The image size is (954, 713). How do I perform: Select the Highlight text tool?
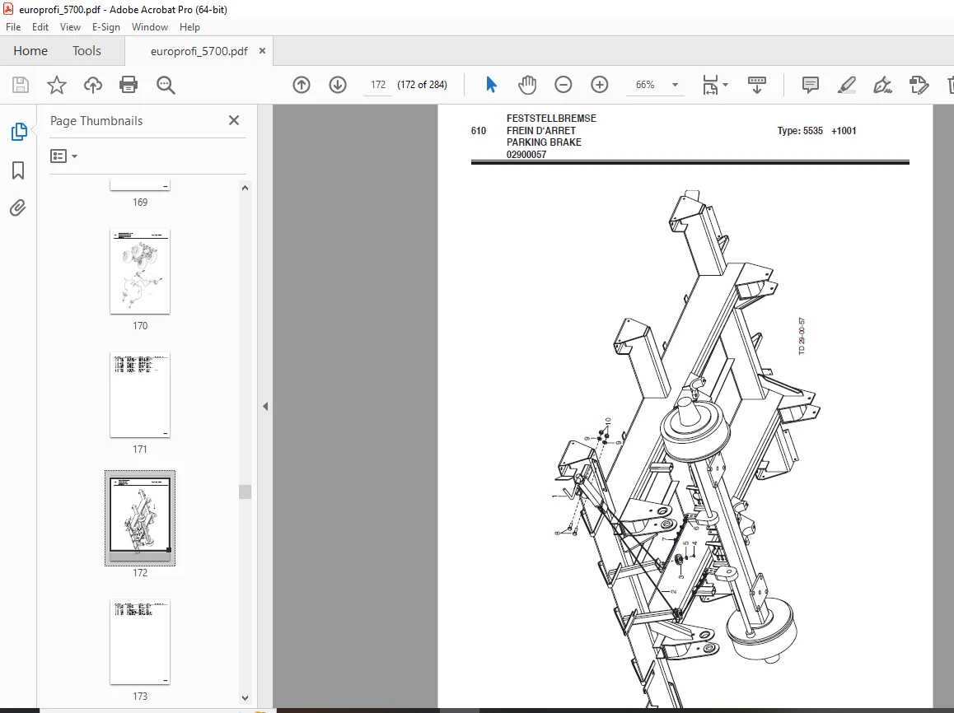tap(846, 85)
